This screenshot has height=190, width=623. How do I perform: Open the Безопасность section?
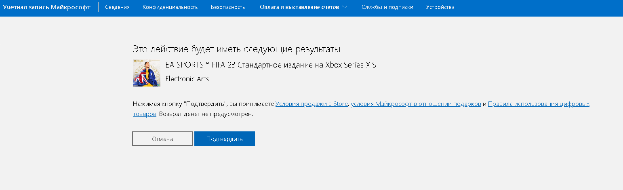pos(228,7)
